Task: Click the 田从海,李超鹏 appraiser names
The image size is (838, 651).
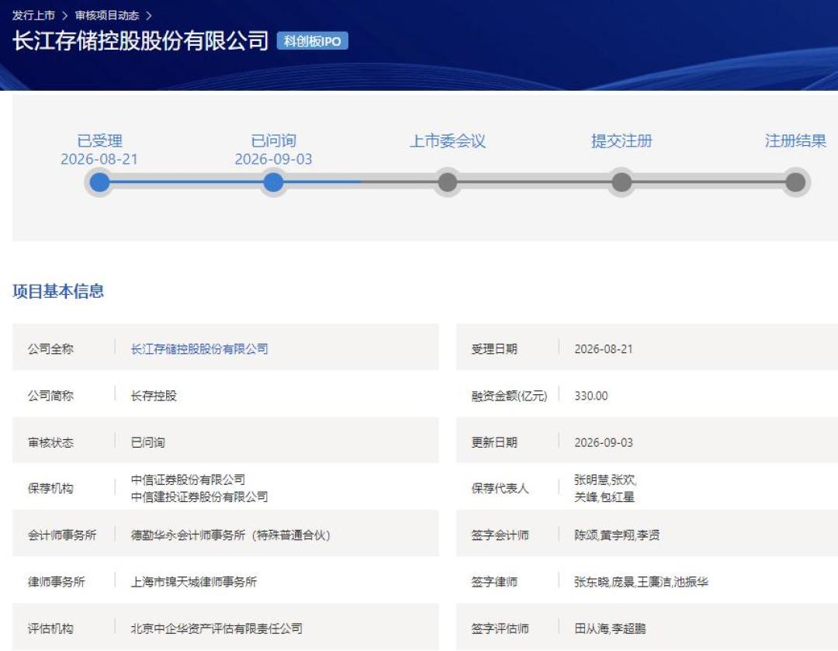Action: (x=611, y=628)
